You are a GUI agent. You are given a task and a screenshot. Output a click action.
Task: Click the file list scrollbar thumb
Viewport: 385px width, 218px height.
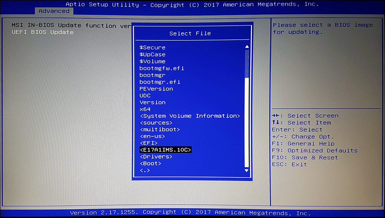[x=247, y=123]
